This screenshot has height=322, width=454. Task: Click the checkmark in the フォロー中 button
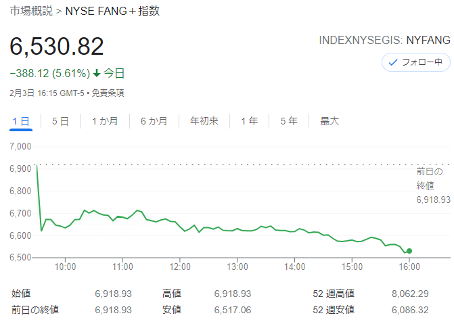pyautogui.click(x=392, y=62)
